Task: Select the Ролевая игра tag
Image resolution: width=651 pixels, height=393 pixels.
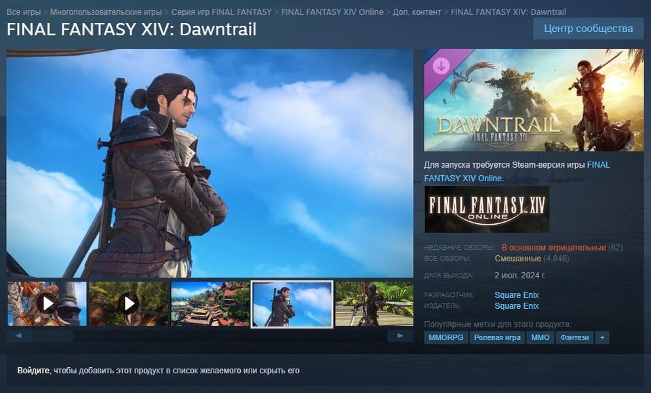Action: [x=497, y=337]
